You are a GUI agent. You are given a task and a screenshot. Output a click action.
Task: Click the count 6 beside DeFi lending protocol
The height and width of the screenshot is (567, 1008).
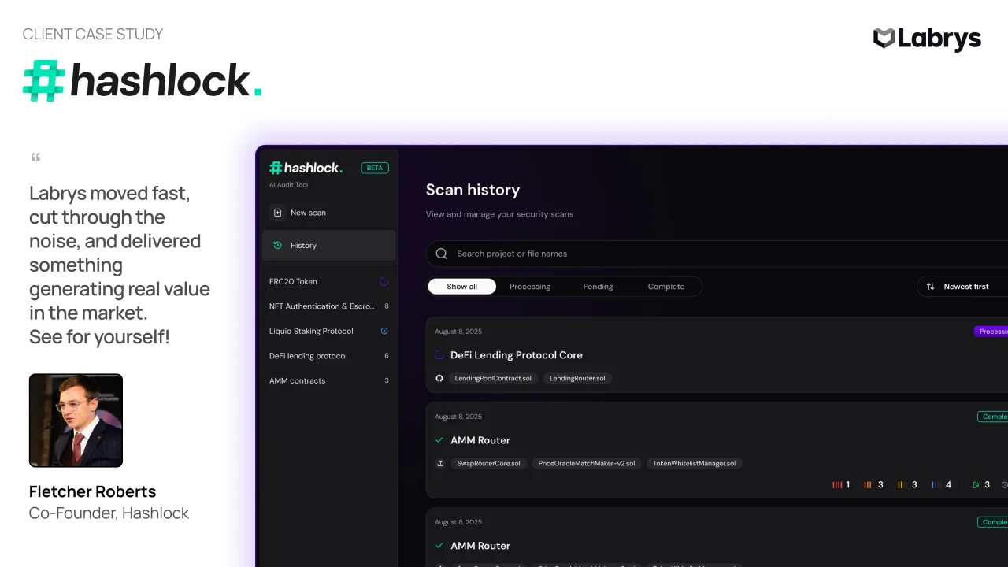click(x=386, y=356)
